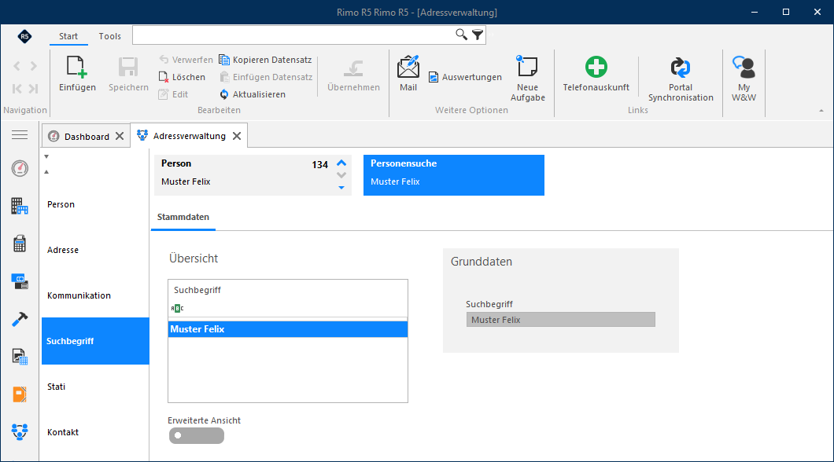Click the filter funnel icon
834x462 pixels.
coord(478,35)
